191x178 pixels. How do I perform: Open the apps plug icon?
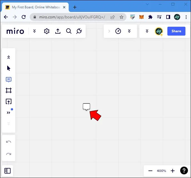79,31
